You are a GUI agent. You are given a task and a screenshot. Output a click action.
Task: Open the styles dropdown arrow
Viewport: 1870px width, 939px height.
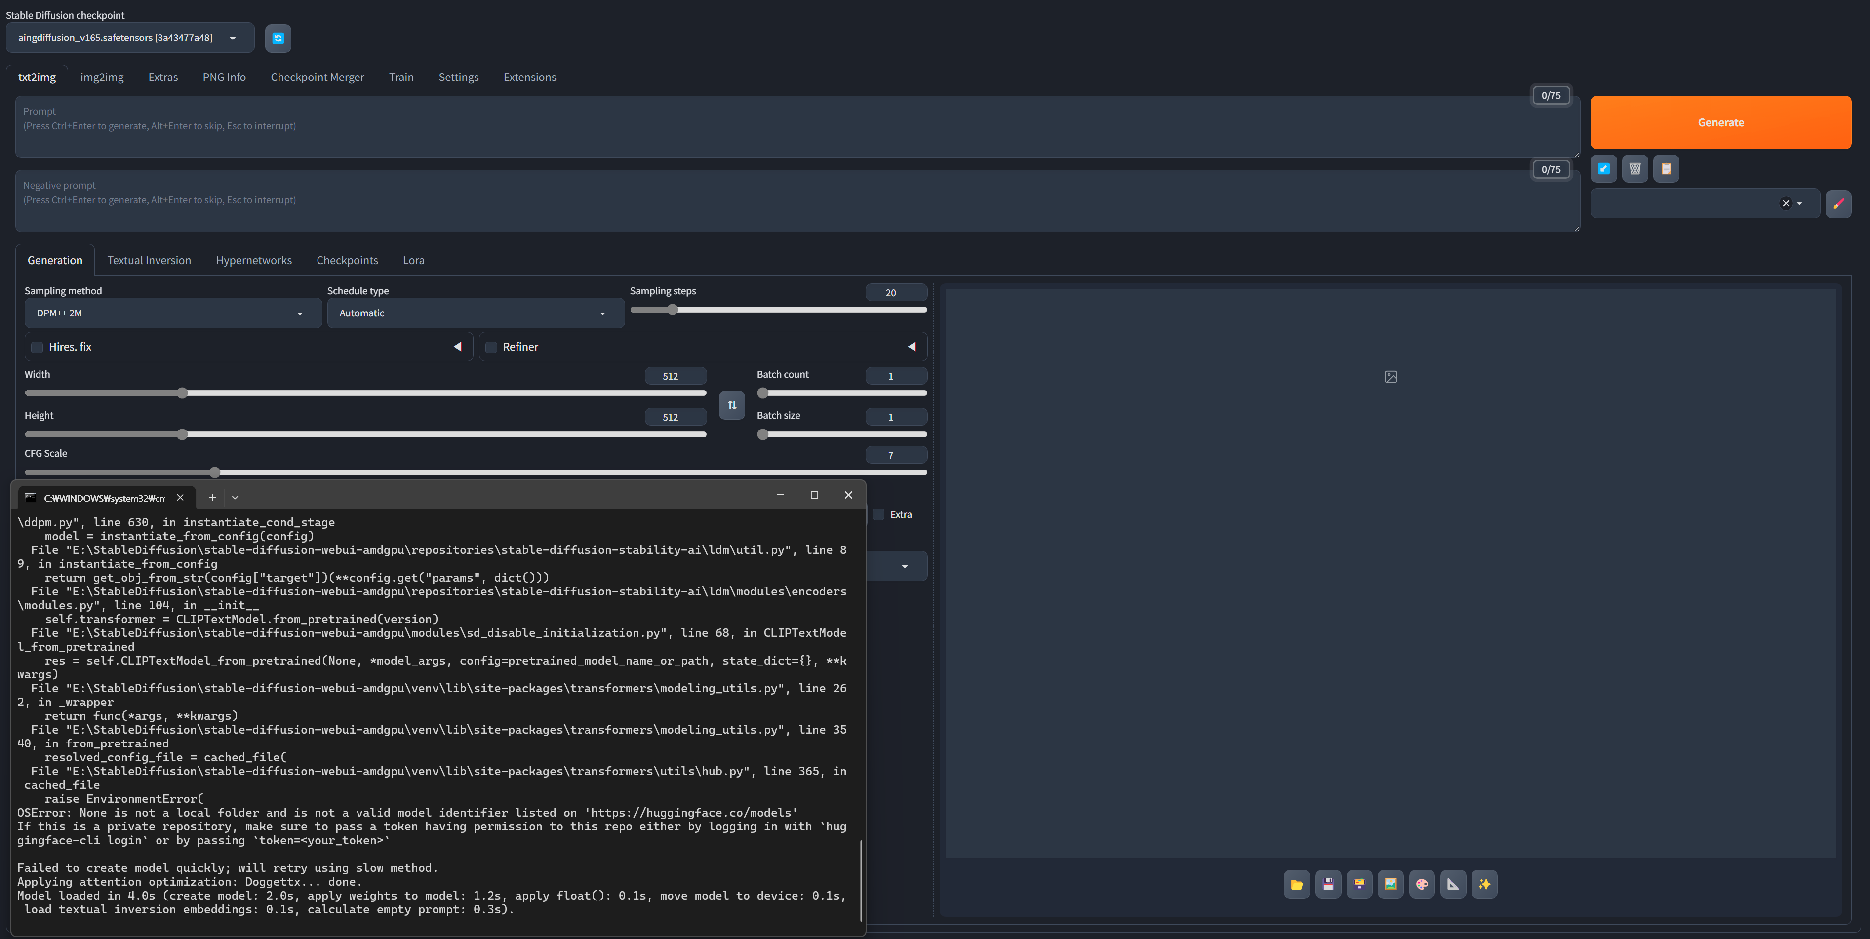point(1799,204)
